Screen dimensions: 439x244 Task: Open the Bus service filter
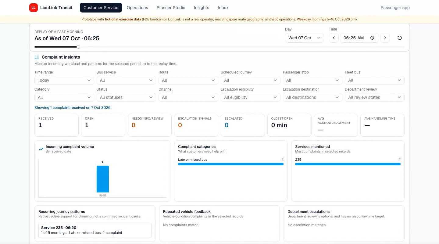(126, 80)
